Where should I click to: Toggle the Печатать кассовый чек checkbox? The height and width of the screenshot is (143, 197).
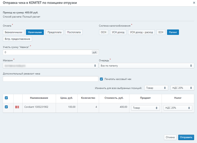[101, 79]
